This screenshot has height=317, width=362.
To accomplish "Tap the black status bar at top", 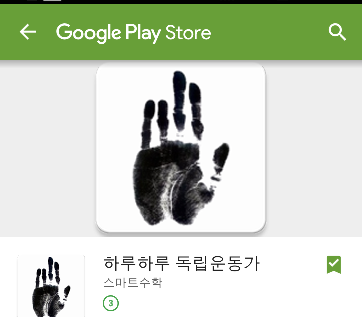I will pyautogui.click(x=181, y=2).
